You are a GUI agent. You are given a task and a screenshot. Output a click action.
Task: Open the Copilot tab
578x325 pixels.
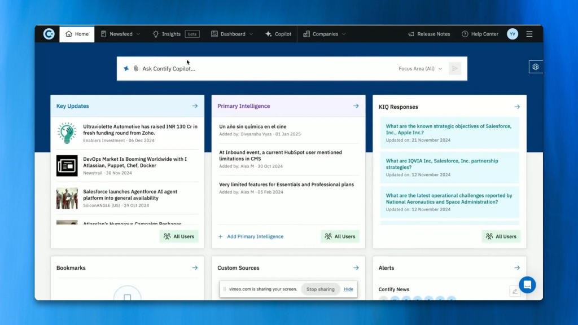pos(278,34)
